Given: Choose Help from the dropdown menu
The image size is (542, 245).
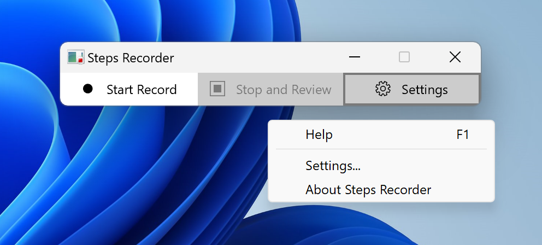Looking at the screenshot, I should tap(381, 135).
